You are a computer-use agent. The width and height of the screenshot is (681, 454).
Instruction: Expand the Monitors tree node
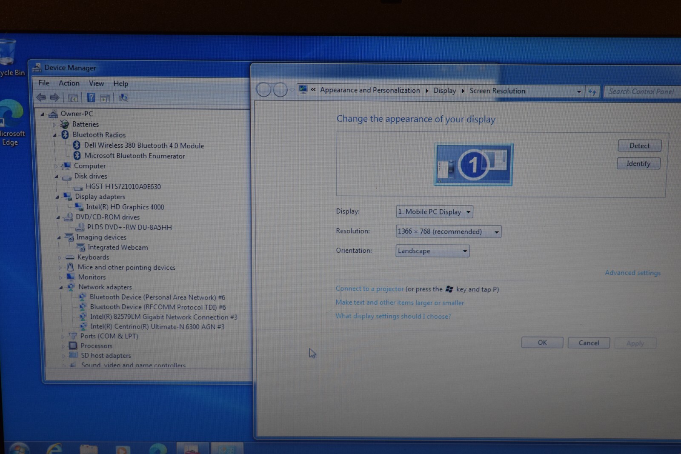click(60, 277)
